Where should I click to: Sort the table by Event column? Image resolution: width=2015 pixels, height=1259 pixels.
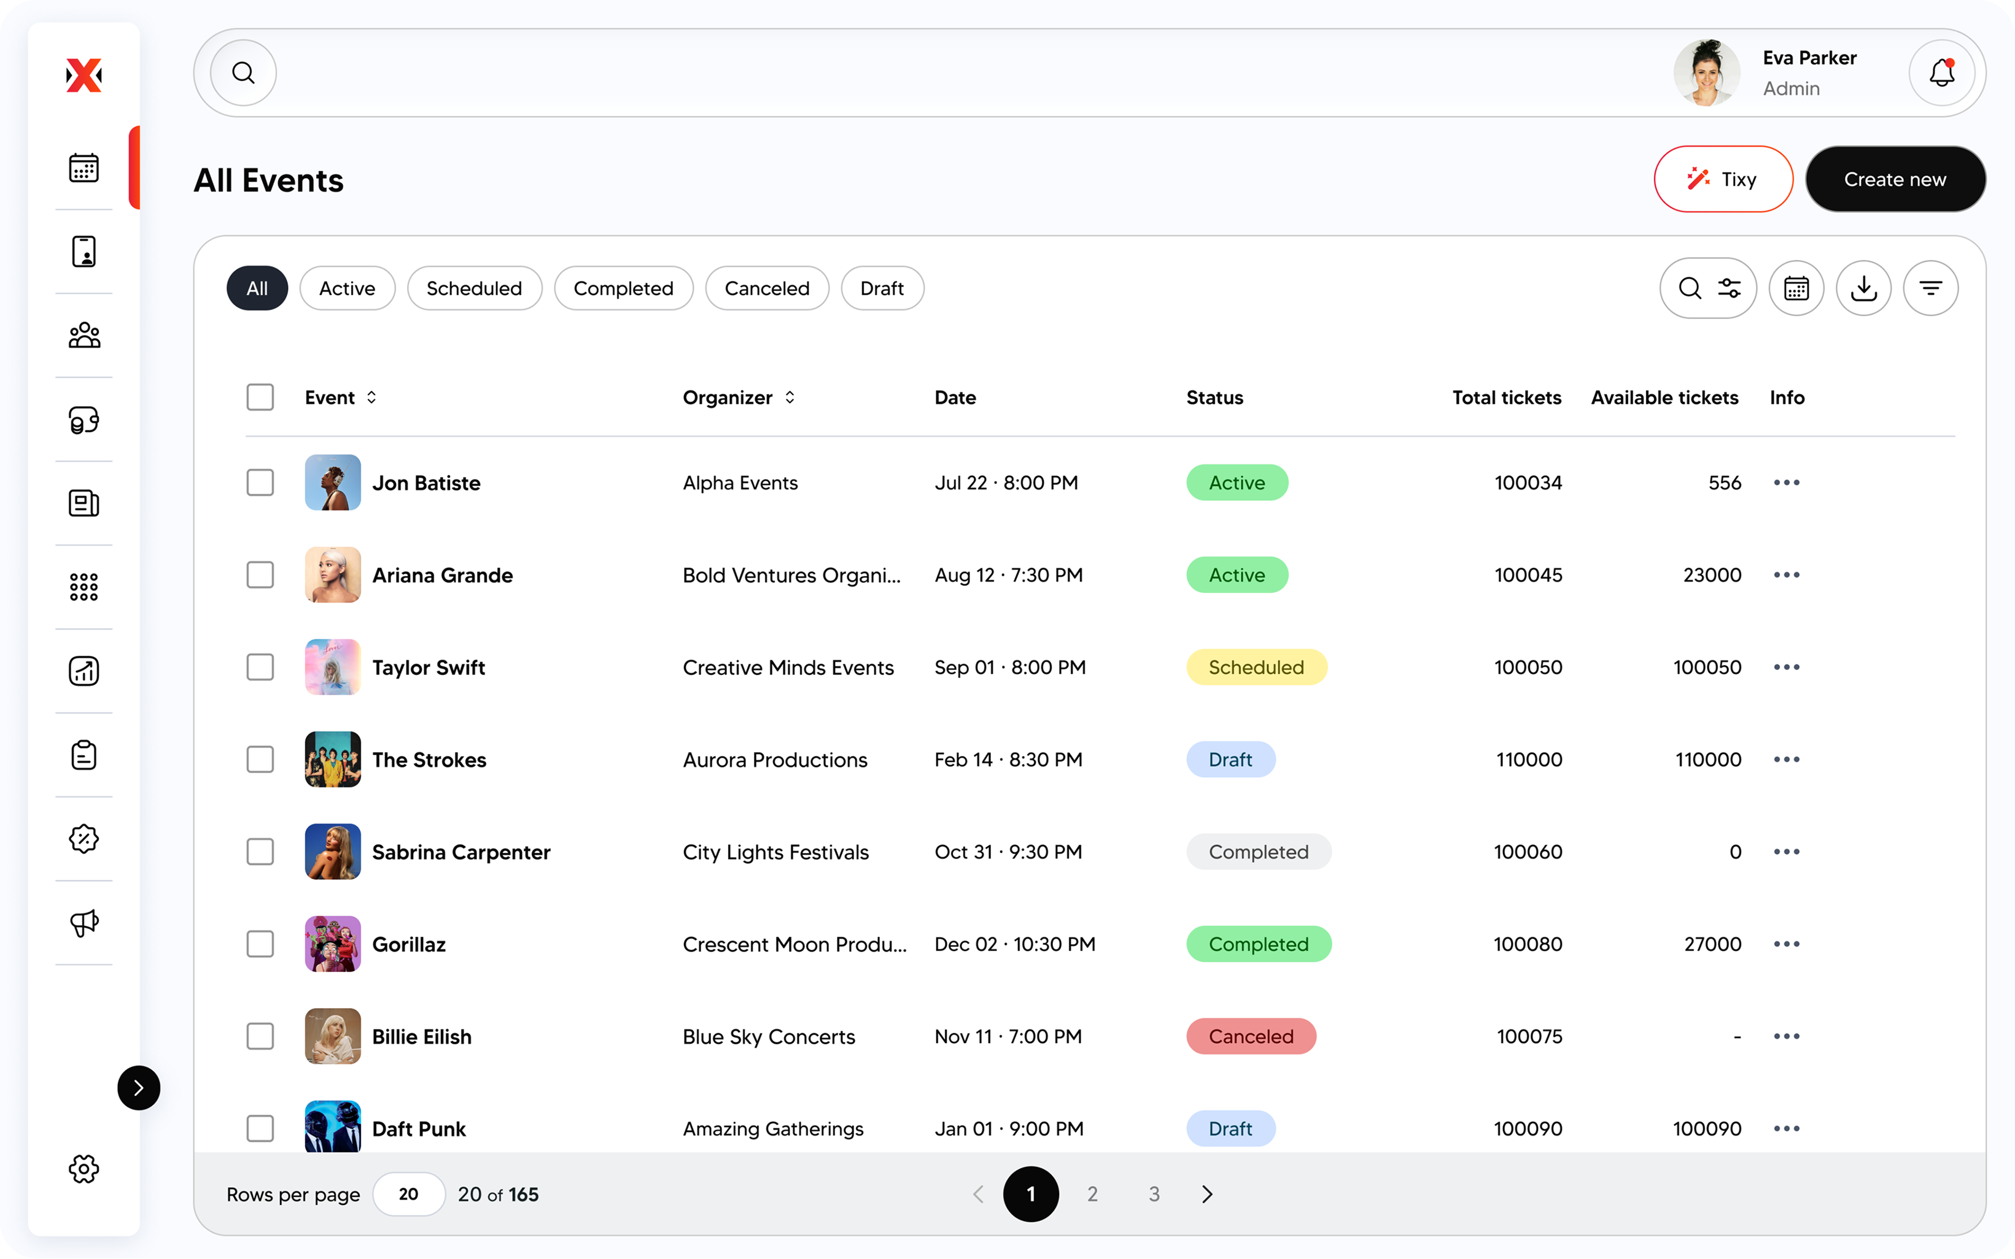click(372, 397)
